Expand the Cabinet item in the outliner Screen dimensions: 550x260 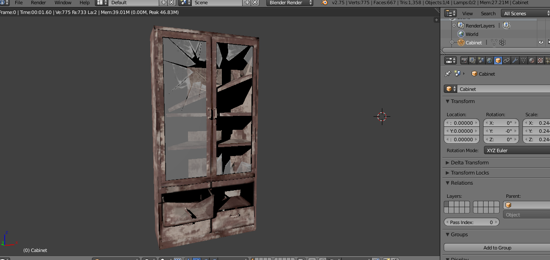(x=452, y=42)
